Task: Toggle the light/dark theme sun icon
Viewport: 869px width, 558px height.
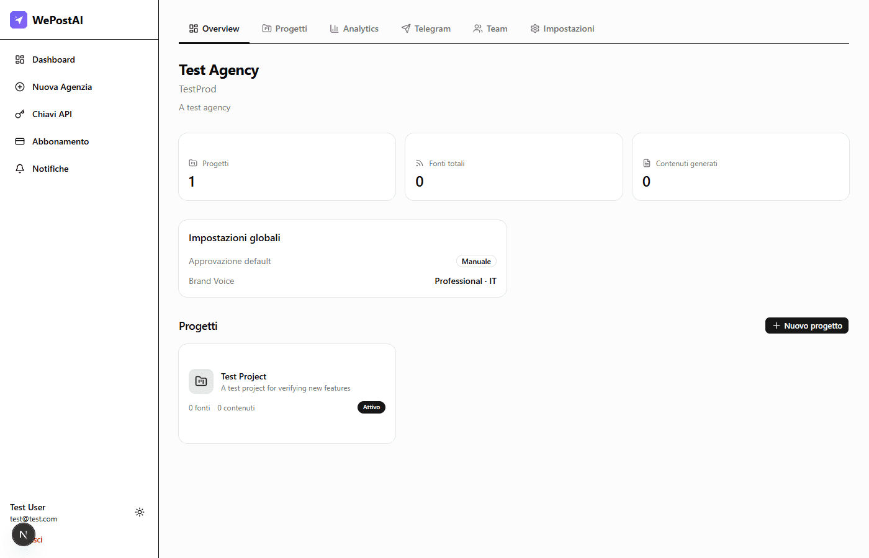Action: tap(140, 512)
